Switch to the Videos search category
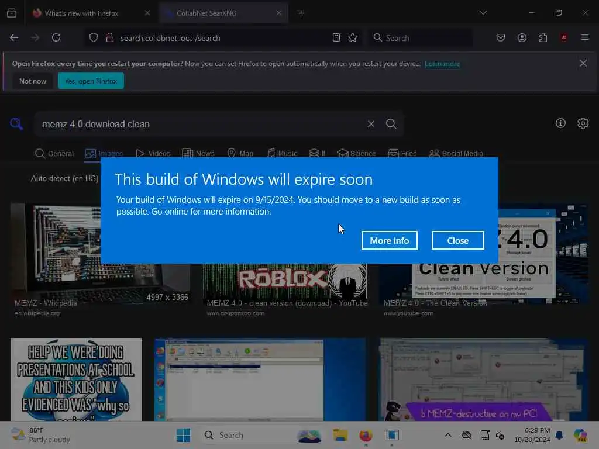599x449 pixels. tap(153, 154)
